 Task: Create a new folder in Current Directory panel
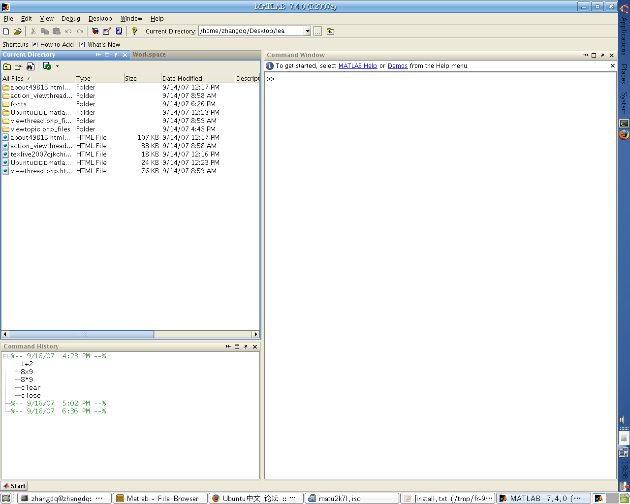(x=19, y=66)
